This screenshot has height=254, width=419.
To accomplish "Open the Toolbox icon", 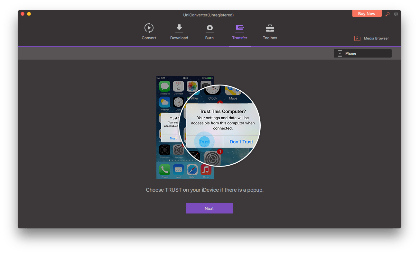I will (x=270, y=28).
